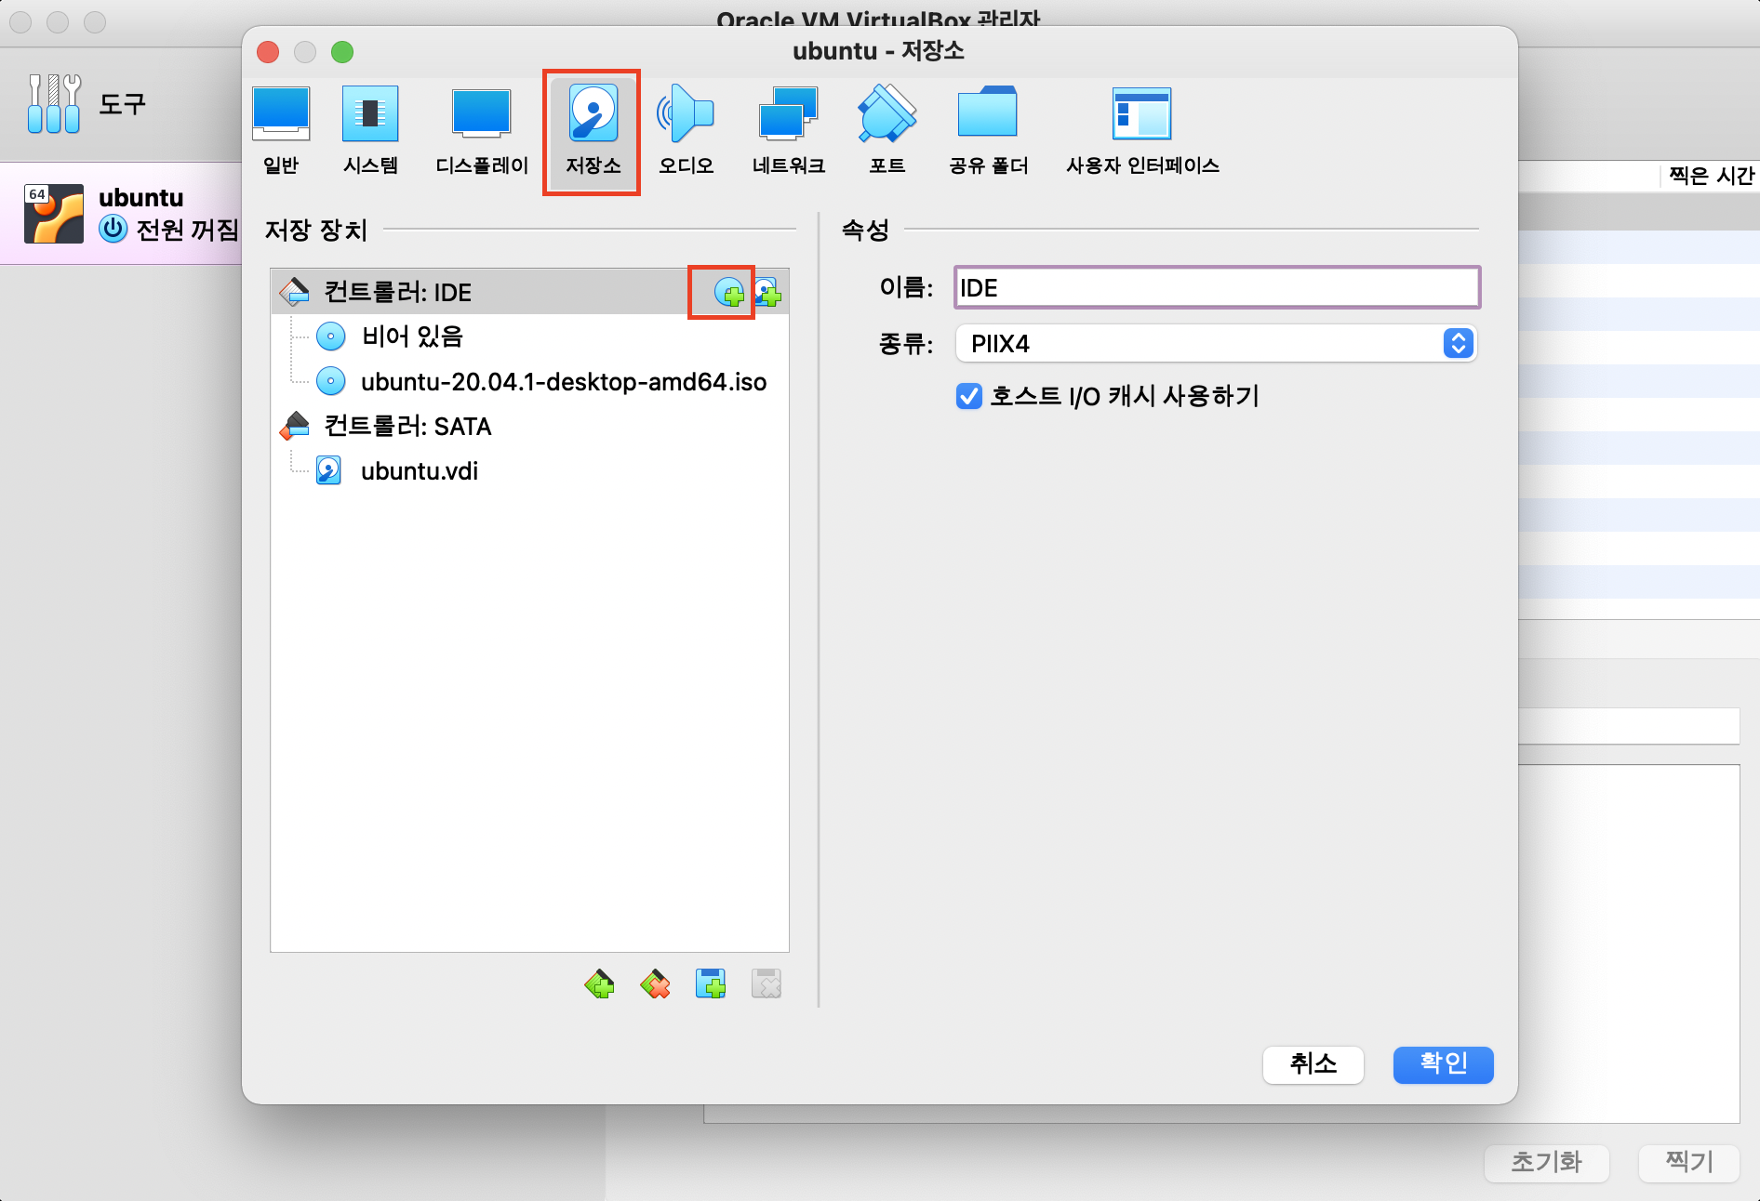
Task: Click the 도구 (Tools) item in VirtualBox manager
Action: point(121,104)
